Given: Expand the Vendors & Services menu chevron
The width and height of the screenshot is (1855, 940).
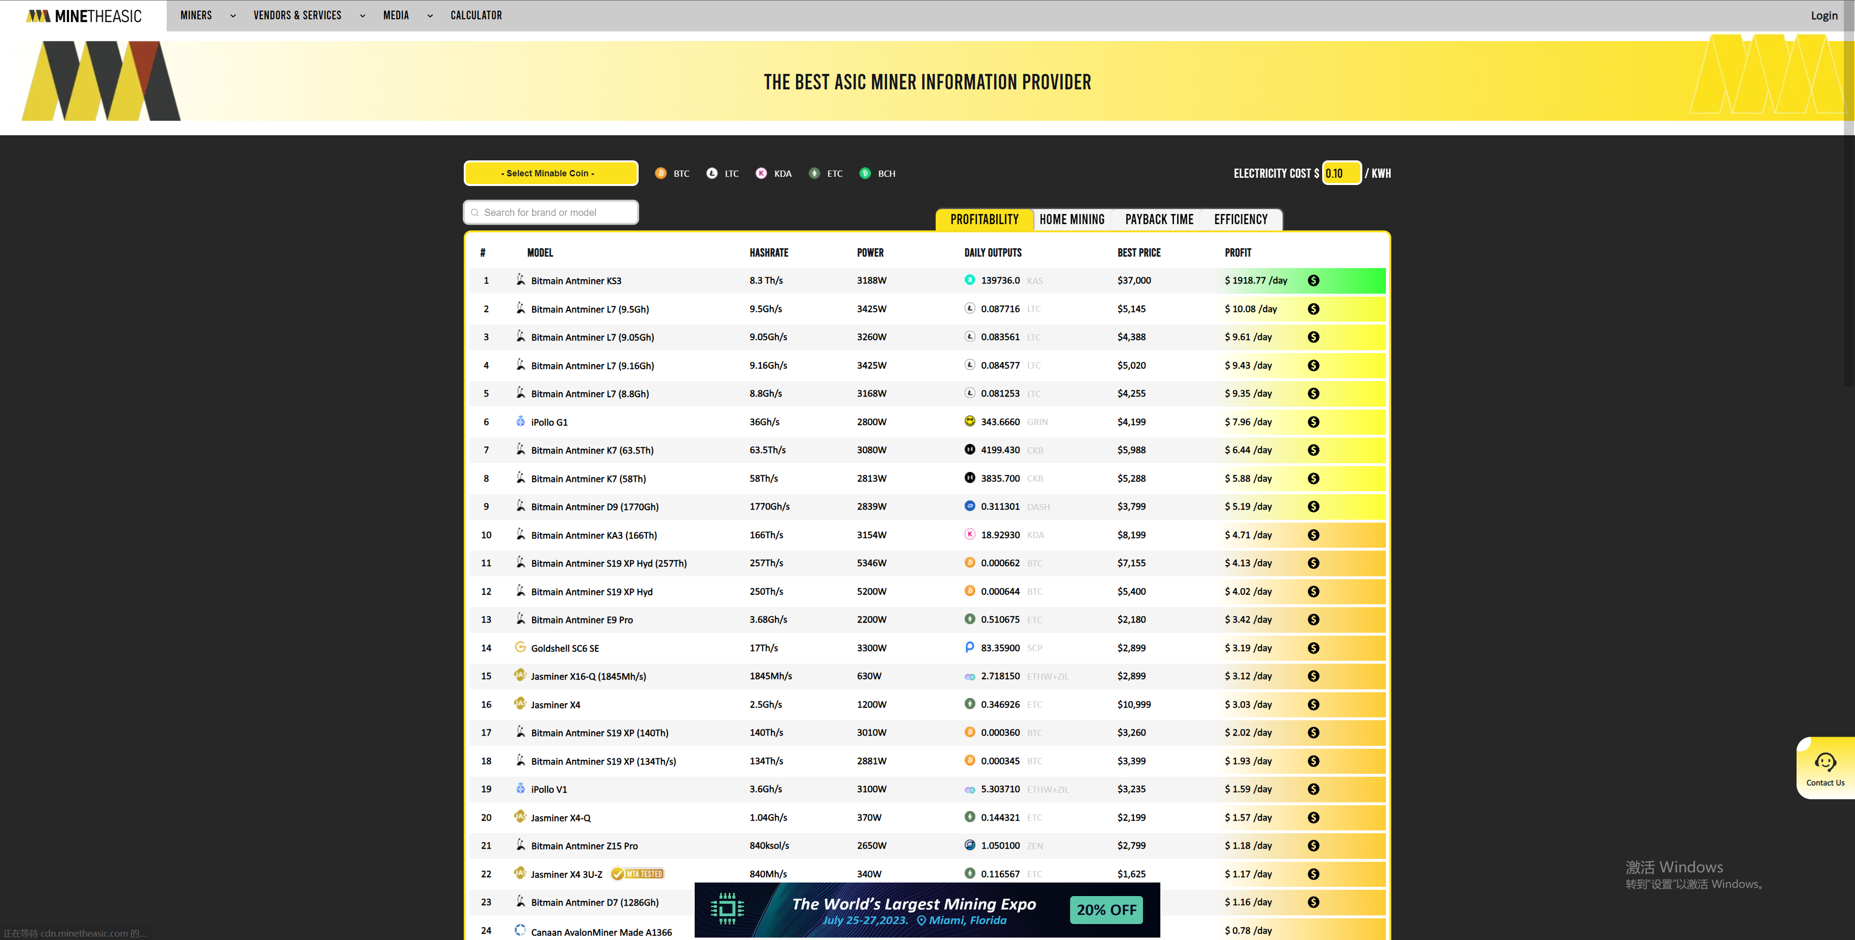Looking at the screenshot, I should (362, 16).
